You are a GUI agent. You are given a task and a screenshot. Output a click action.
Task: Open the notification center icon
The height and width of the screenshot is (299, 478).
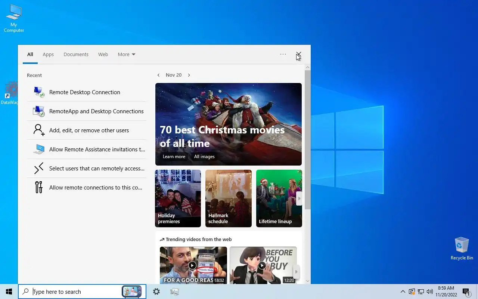tap(466, 292)
